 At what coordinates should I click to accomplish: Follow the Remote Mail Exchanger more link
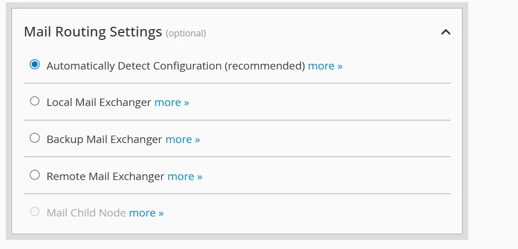184,177
